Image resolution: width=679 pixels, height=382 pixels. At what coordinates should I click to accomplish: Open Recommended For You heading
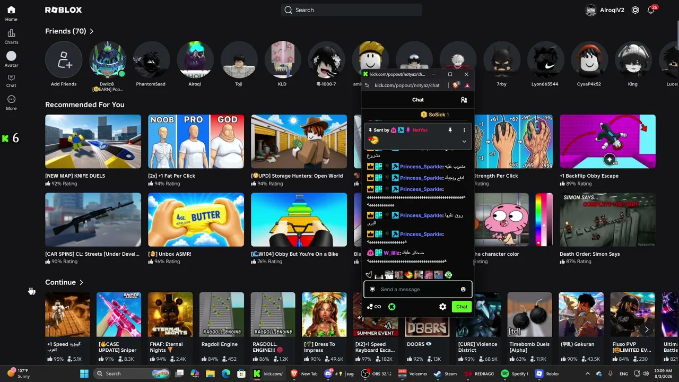(x=85, y=105)
